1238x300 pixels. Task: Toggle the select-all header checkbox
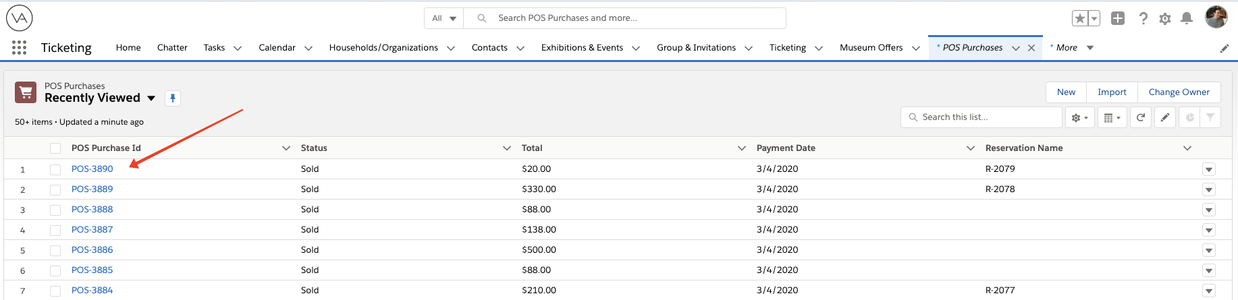point(55,148)
